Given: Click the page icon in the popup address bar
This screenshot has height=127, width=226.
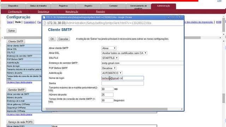Looking at the screenshot, I should (45, 23).
